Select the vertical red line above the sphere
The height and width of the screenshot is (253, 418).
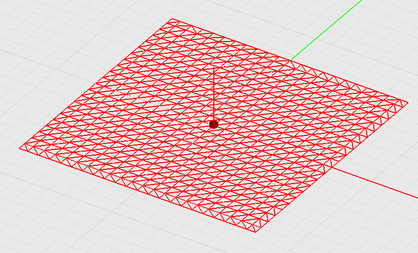tap(213, 94)
